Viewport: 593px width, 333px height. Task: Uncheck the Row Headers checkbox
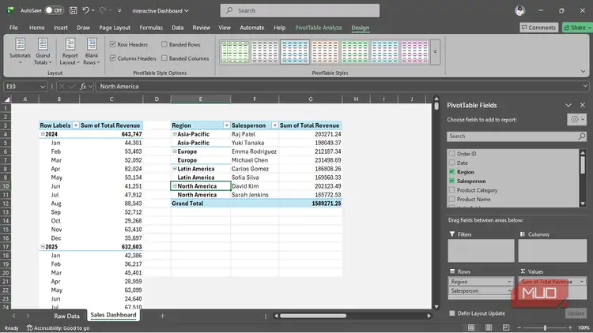coord(113,44)
